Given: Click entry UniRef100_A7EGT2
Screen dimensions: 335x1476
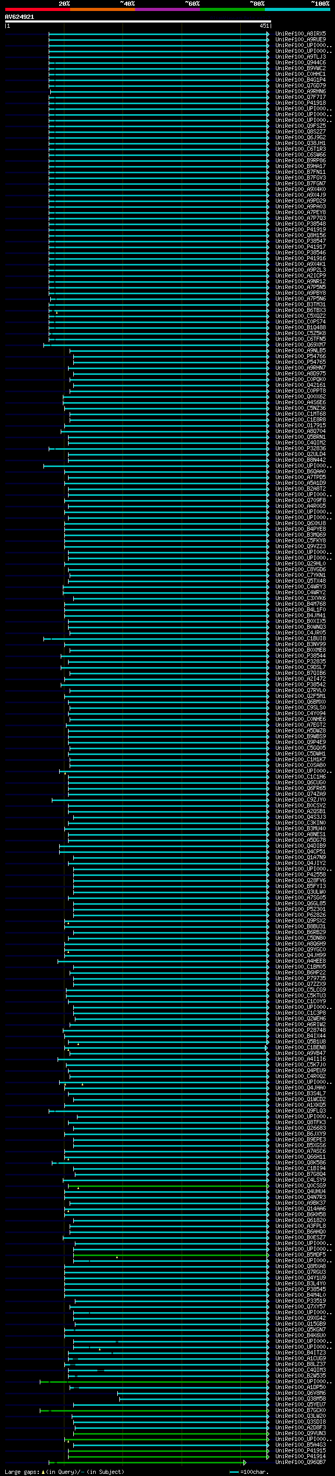Looking at the screenshot, I should 300,725.
